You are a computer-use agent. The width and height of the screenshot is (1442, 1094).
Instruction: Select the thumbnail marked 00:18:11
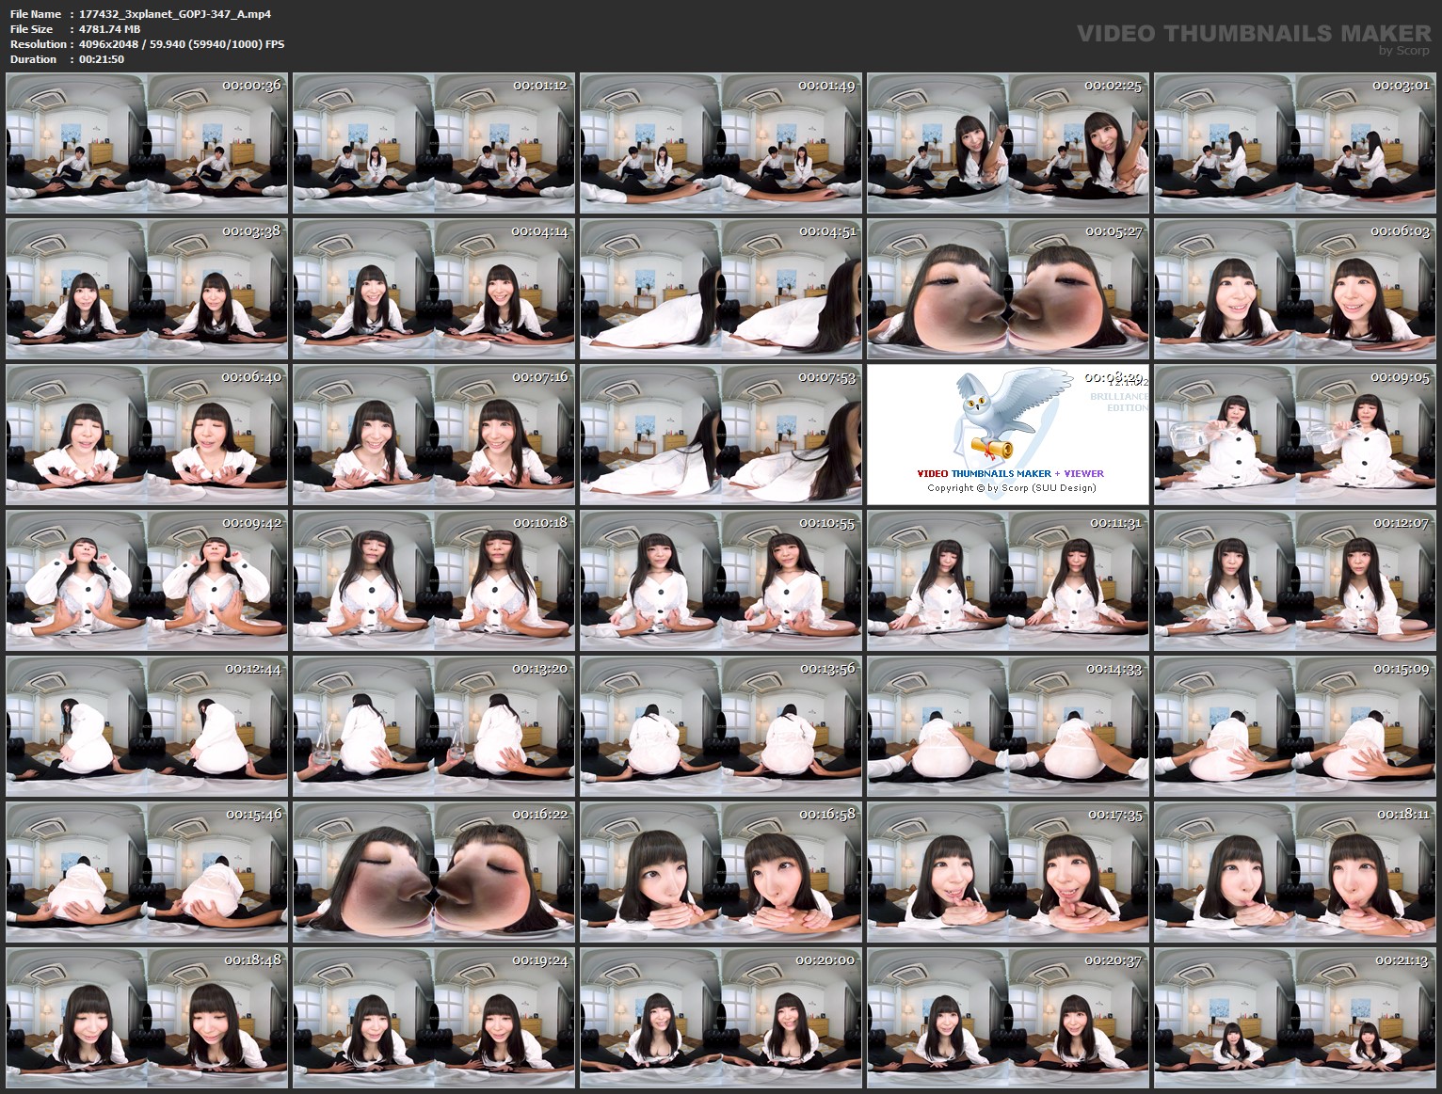pos(1298,875)
